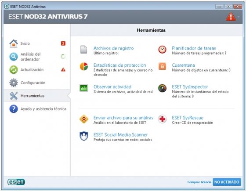Click the pie chart statistics icon
Screen dimensions: 246x191
[84, 66]
